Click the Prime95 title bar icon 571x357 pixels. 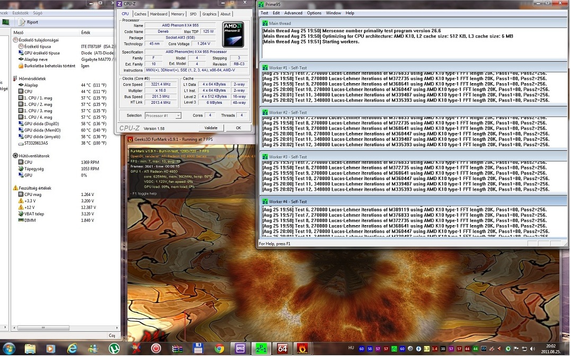click(261, 4)
